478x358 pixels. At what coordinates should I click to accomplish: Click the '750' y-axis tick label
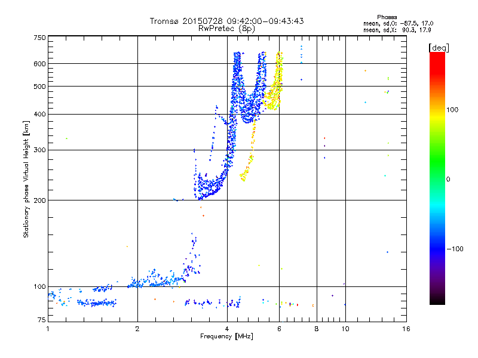pos(39,38)
